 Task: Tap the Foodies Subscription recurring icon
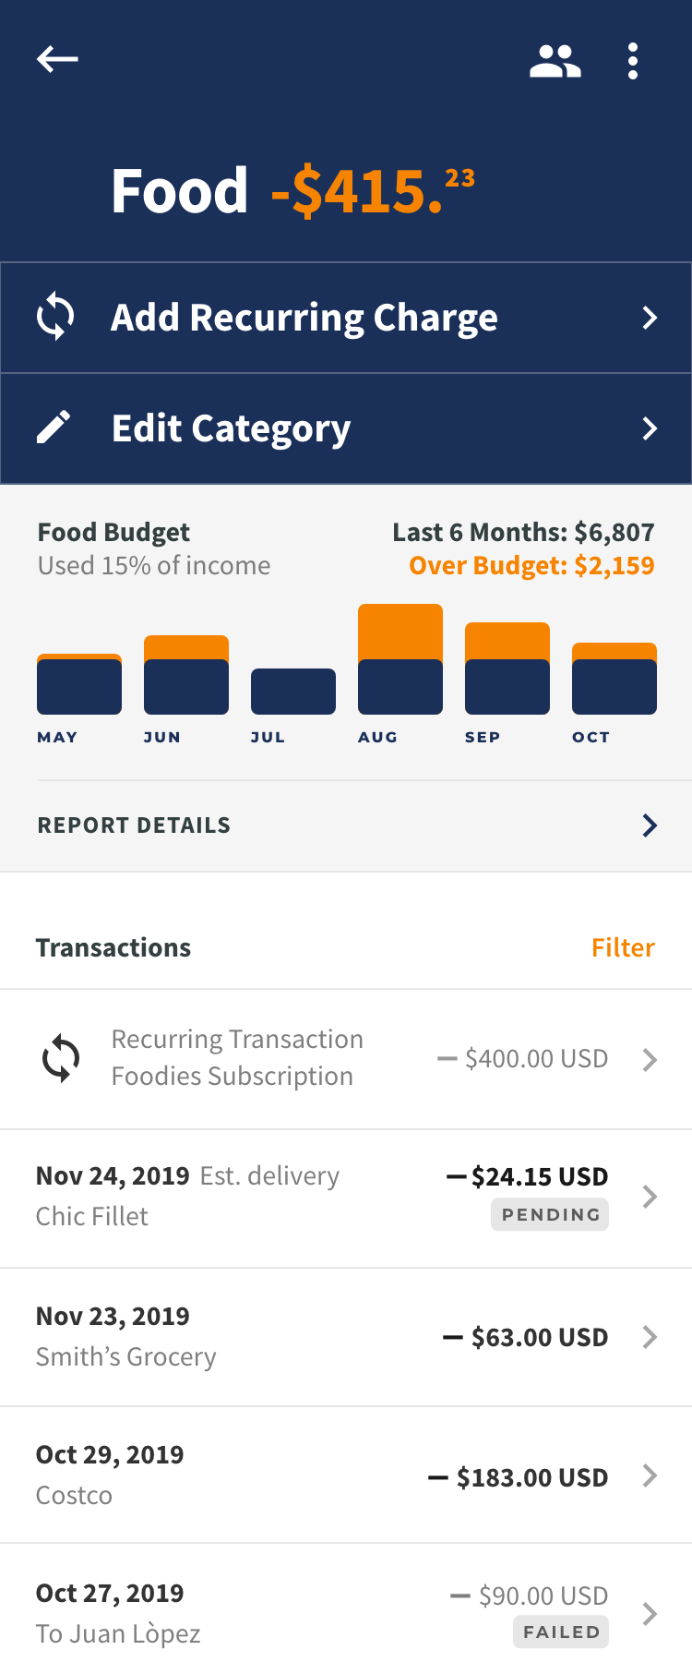click(61, 1058)
